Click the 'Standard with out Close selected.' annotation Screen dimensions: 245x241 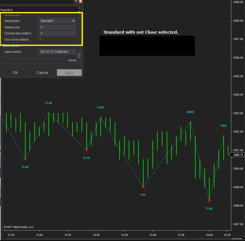141,32
